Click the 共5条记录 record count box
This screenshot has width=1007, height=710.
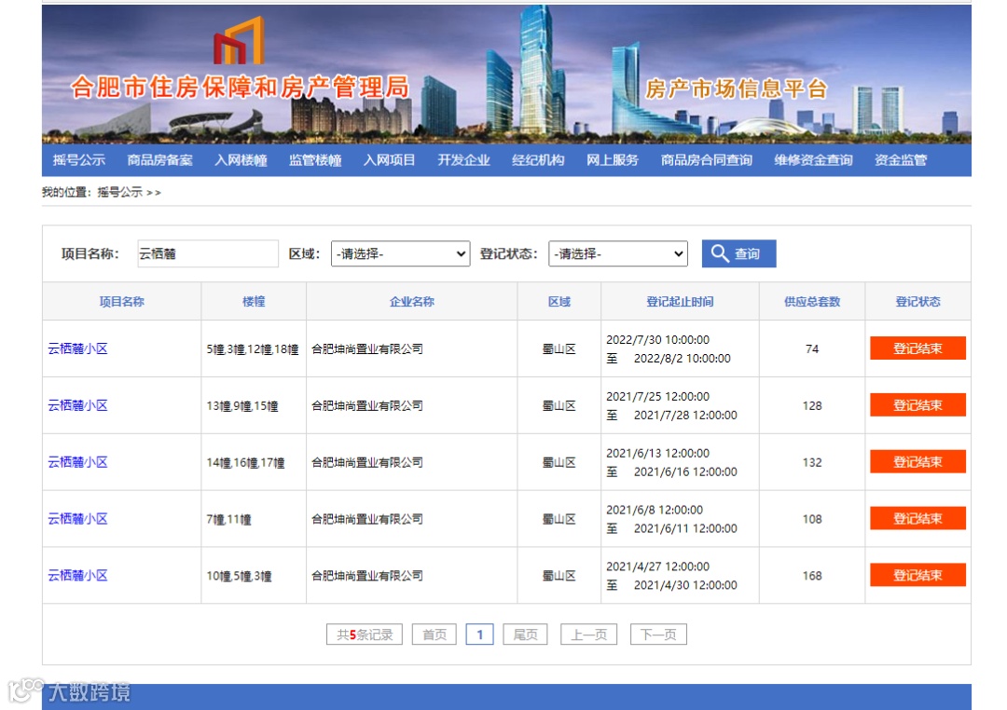point(365,635)
